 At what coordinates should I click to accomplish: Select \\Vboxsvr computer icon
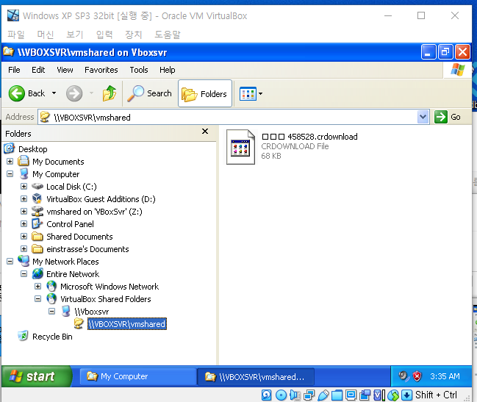coord(65,311)
